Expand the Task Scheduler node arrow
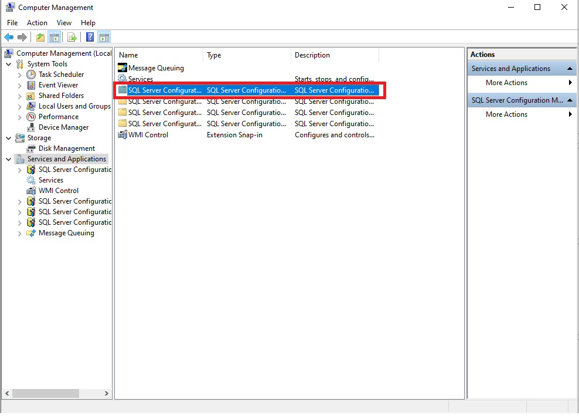579x416 pixels. [x=19, y=75]
